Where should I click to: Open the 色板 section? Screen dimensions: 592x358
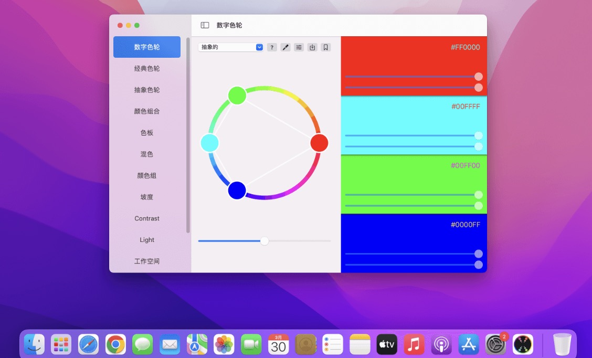point(147,133)
